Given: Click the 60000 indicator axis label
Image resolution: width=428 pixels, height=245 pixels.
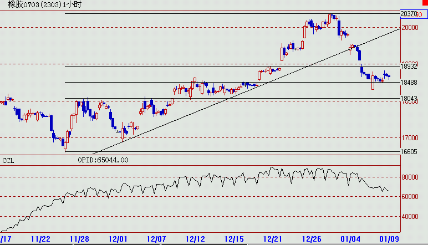Looking at the screenshot, I should [x=409, y=197].
